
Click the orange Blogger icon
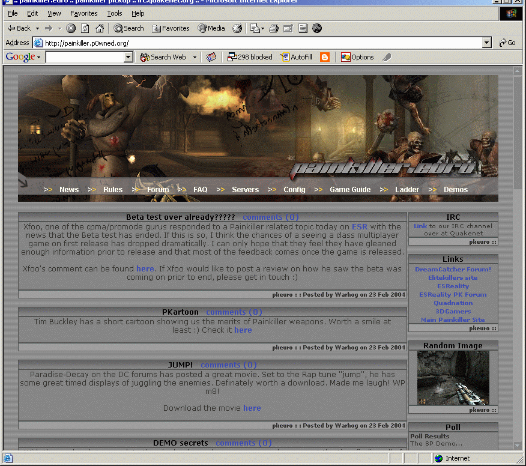click(x=325, y=58)
